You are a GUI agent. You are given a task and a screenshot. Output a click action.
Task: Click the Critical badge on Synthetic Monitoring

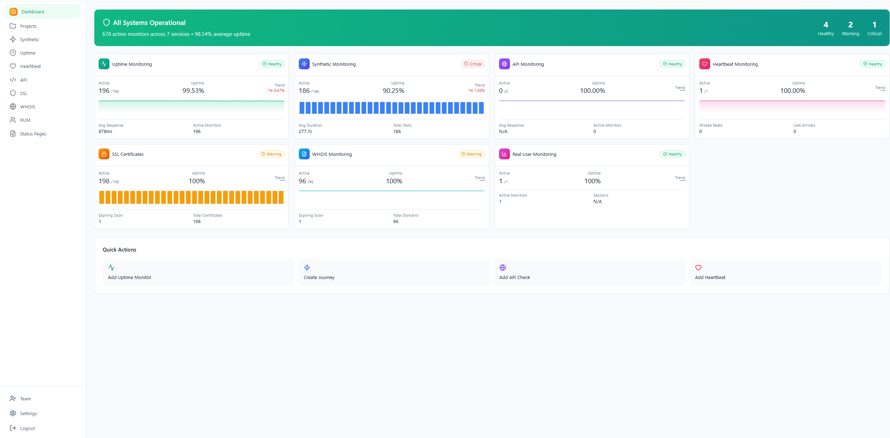[x=473, y=64]
